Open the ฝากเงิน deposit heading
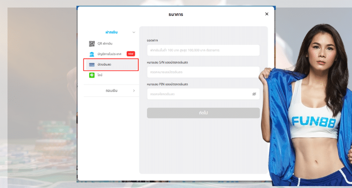The width and height of the screenshot is (352, 188). pyautogui.click(x=111, y=32)
